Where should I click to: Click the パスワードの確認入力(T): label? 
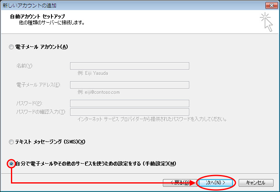coord(41,112)
